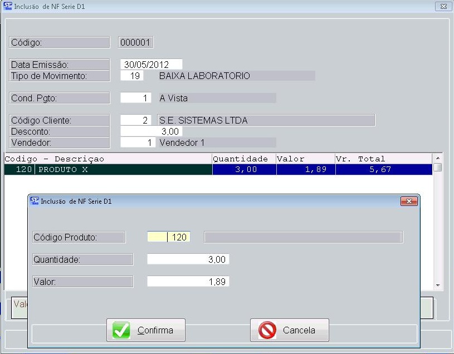This screenshot has height=354, width=454.
Task: Focus the Quantidade field in dialog
Action: pos(188,259)
